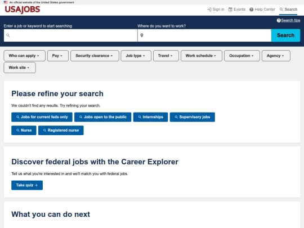This screenshot has width=304, height=228.
Task: Expand the Who can apply filter
Action: 24,56
